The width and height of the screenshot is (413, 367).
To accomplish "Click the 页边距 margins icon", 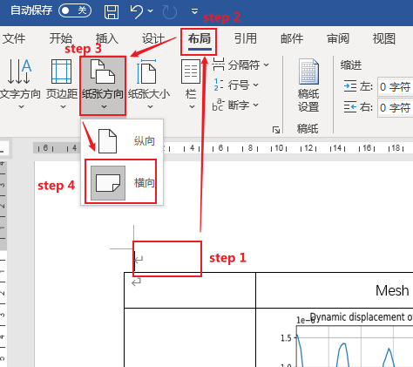I will [x=61, y=71].
